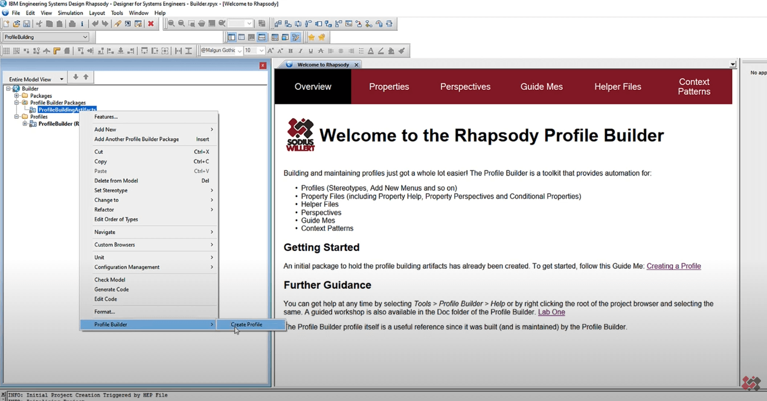Select Check Model in context menu
767x401 pixels.
149,280
